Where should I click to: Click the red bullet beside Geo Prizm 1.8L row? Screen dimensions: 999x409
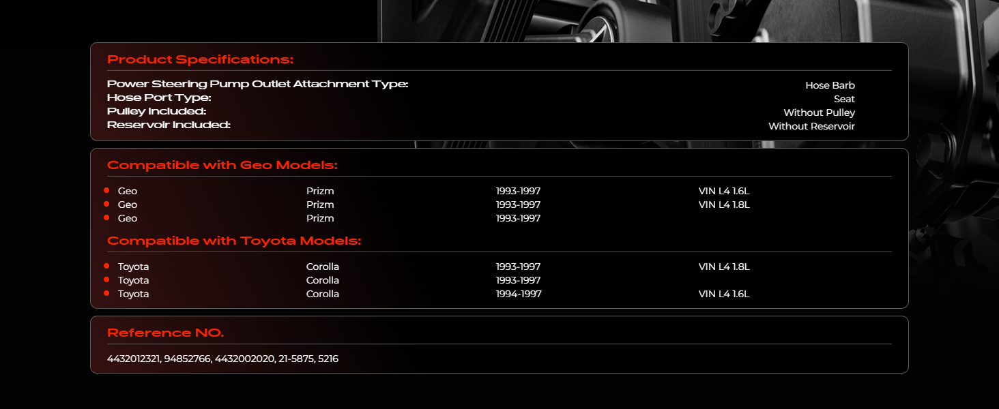pyautogui.click(x=106, y=204)
